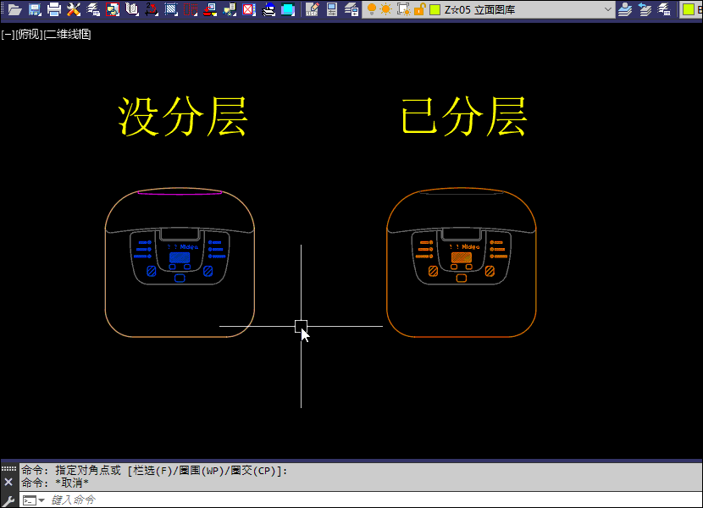The height and width of the screenshot is (508, 703).
Task: Save the drawing with the floppy icon
Action: click(x=35, y=9)
